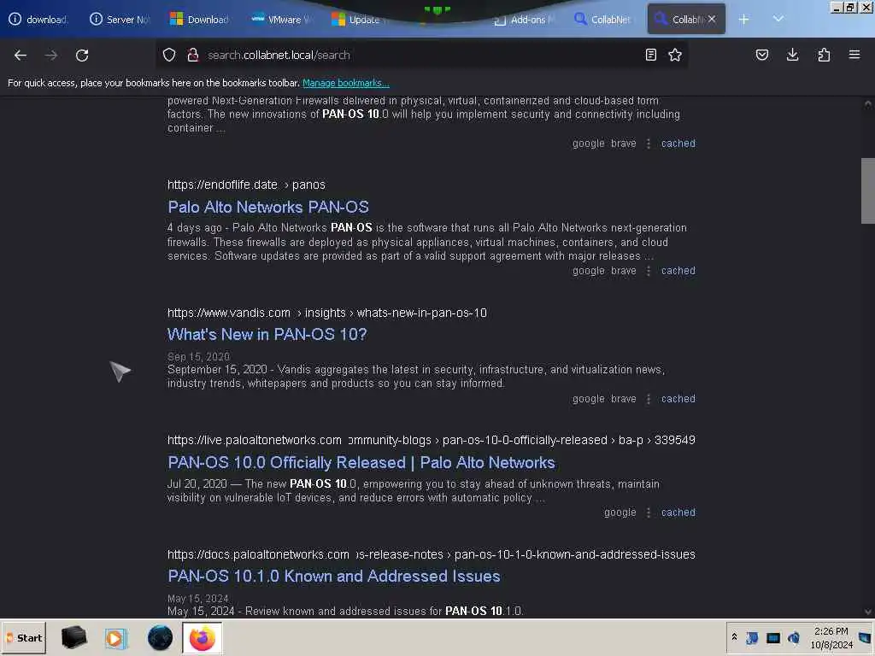Open the network monitor tray icon
Screen dimensions: 875x656
(772, 637)
